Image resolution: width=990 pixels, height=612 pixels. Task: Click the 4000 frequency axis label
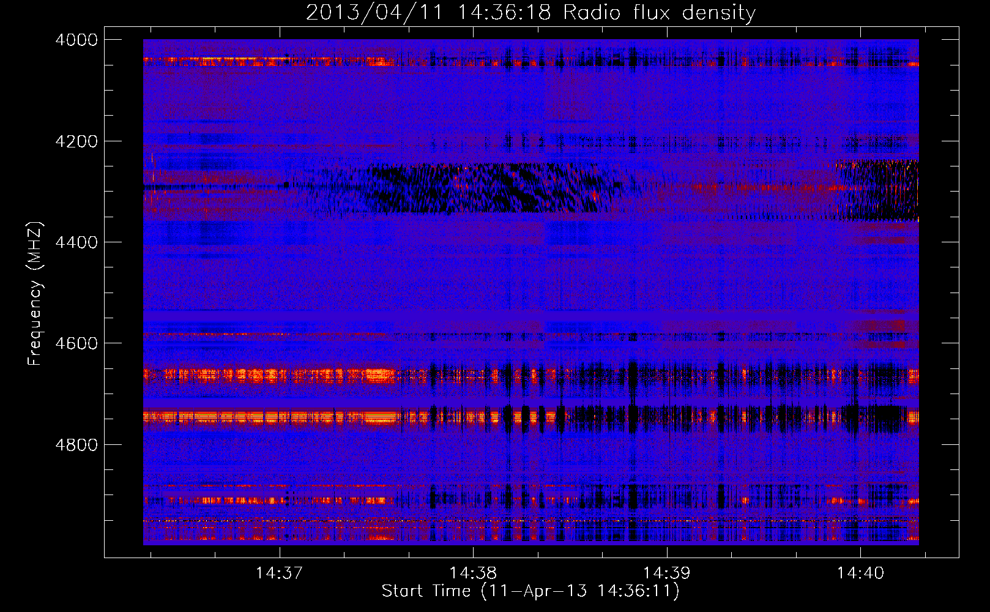click(x=76, y=40)
